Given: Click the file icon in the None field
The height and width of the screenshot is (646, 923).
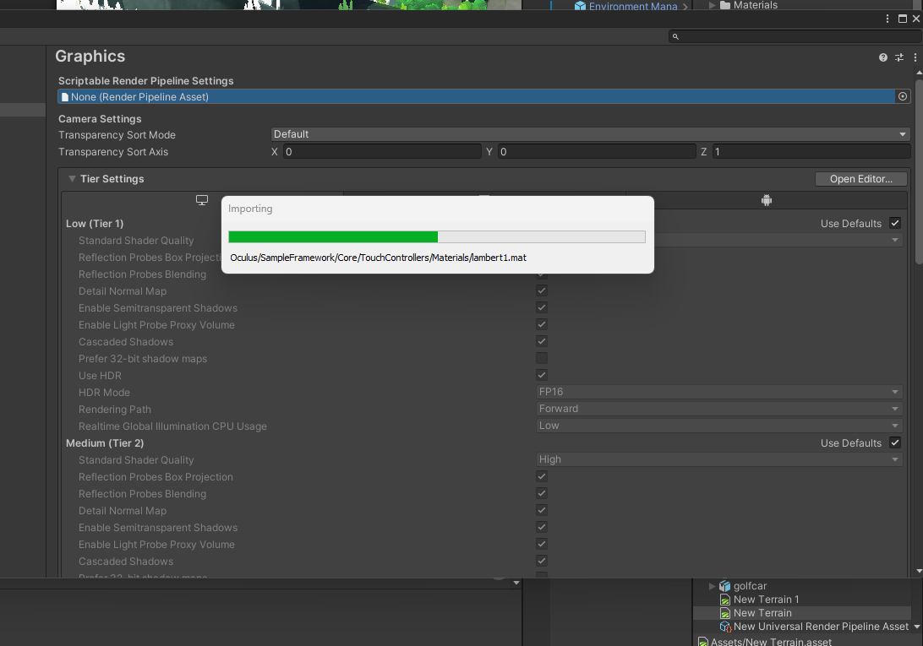Looking at the screenshot, I should tap(65, 96).
